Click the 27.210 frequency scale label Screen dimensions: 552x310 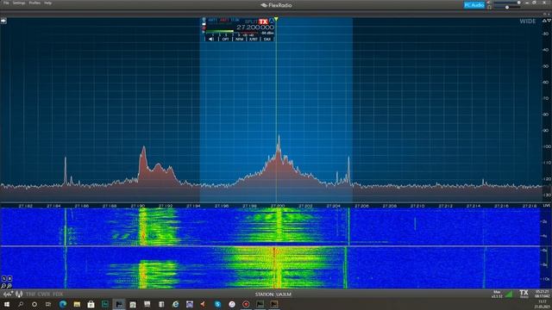click(417, 206)
